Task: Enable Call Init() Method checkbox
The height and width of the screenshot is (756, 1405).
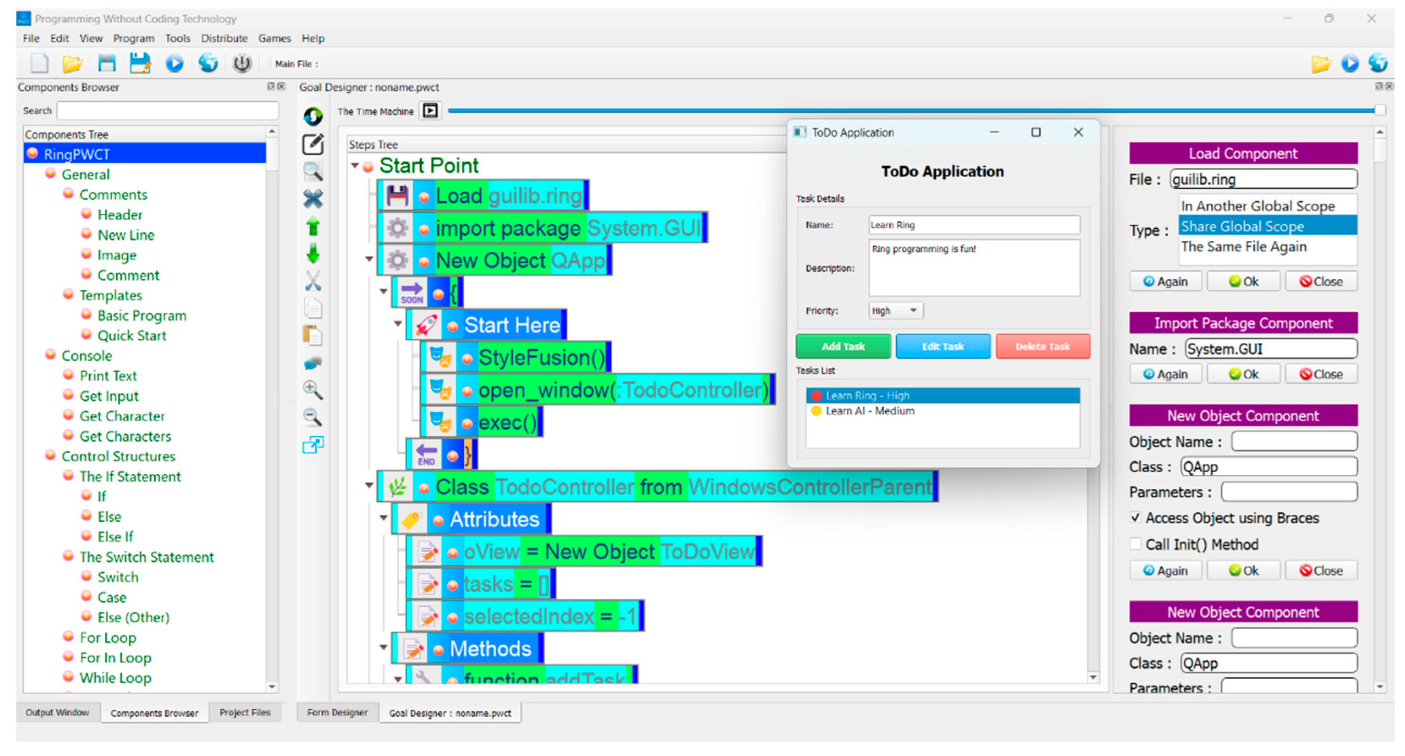Action: tap(1135, 544)
